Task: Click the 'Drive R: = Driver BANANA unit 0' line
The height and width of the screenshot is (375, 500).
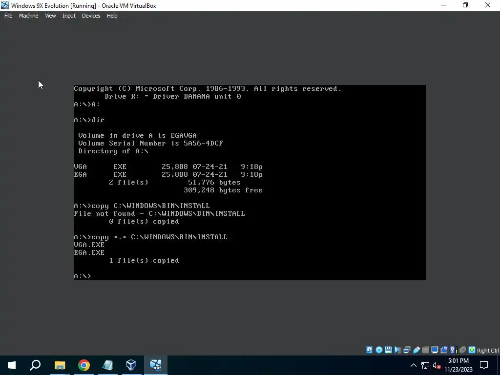Action: pos(173,96)
